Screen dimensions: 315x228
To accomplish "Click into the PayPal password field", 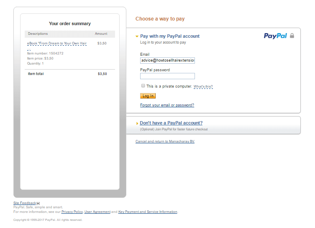I will pyautogui.click(x=167, y=76).
